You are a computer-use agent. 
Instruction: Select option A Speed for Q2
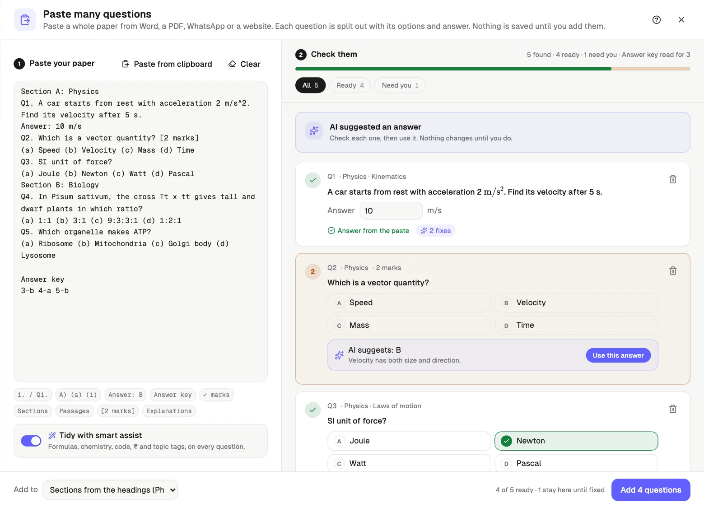(409, 303)
